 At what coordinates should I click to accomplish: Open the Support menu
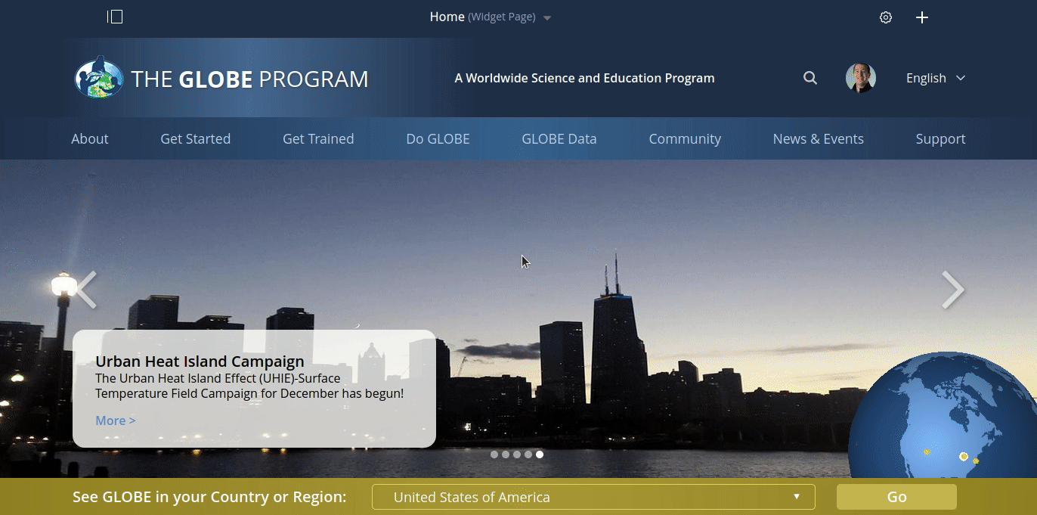941,138
